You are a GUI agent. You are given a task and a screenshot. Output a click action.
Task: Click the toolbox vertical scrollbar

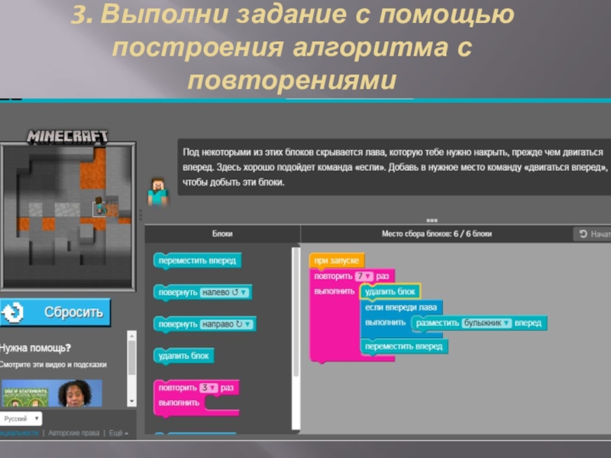point(296,311)
